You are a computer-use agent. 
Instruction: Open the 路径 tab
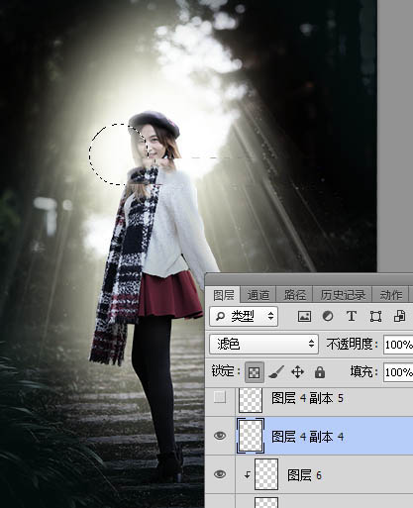tap(294, 295)
